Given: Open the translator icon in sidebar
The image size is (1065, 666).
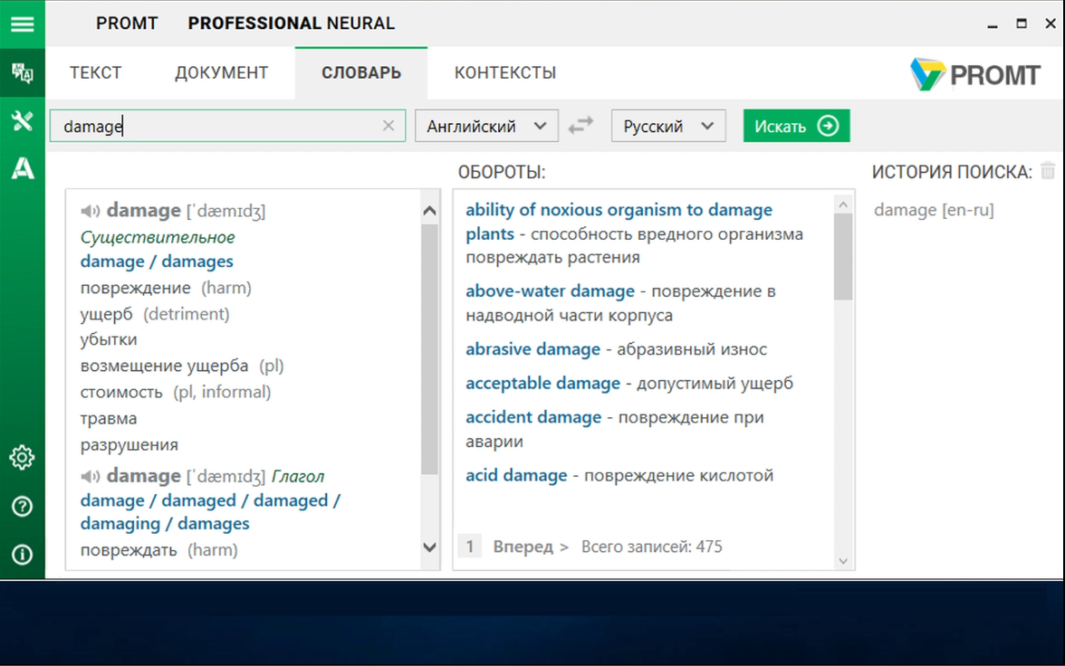Looking at the screenshot, I should coord(23,72).
